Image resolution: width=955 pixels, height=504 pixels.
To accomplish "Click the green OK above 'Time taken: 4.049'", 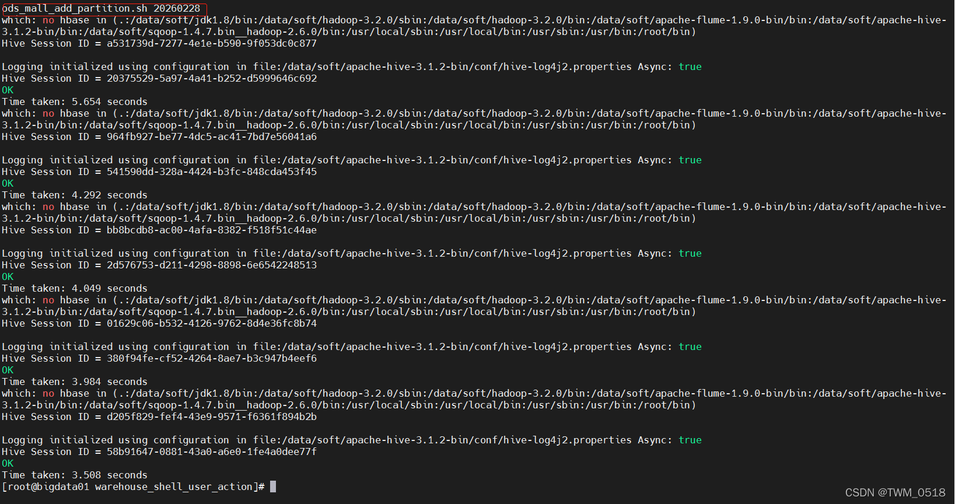I will (8, 277).
